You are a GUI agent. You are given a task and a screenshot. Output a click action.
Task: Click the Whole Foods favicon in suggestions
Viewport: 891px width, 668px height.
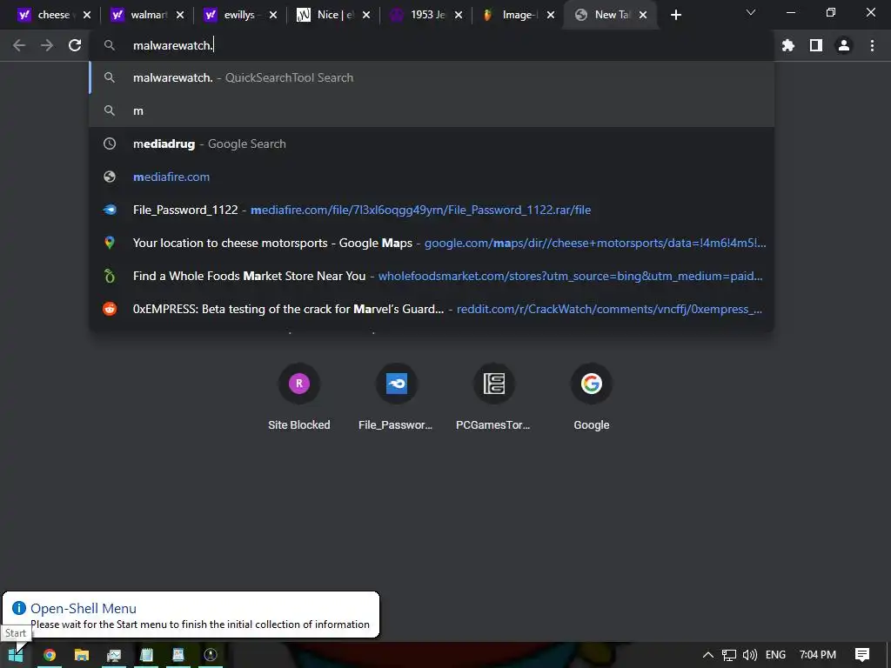pos(110,276)
